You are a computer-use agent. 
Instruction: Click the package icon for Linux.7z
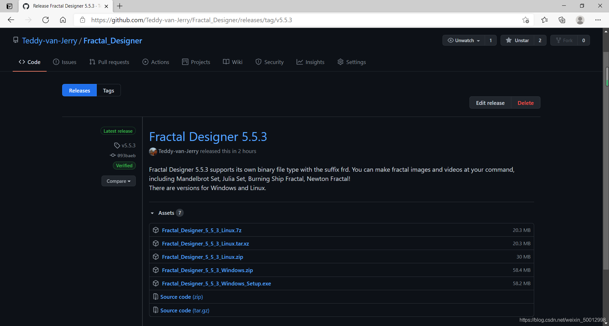pyautogui.click(x=156, y=230)
